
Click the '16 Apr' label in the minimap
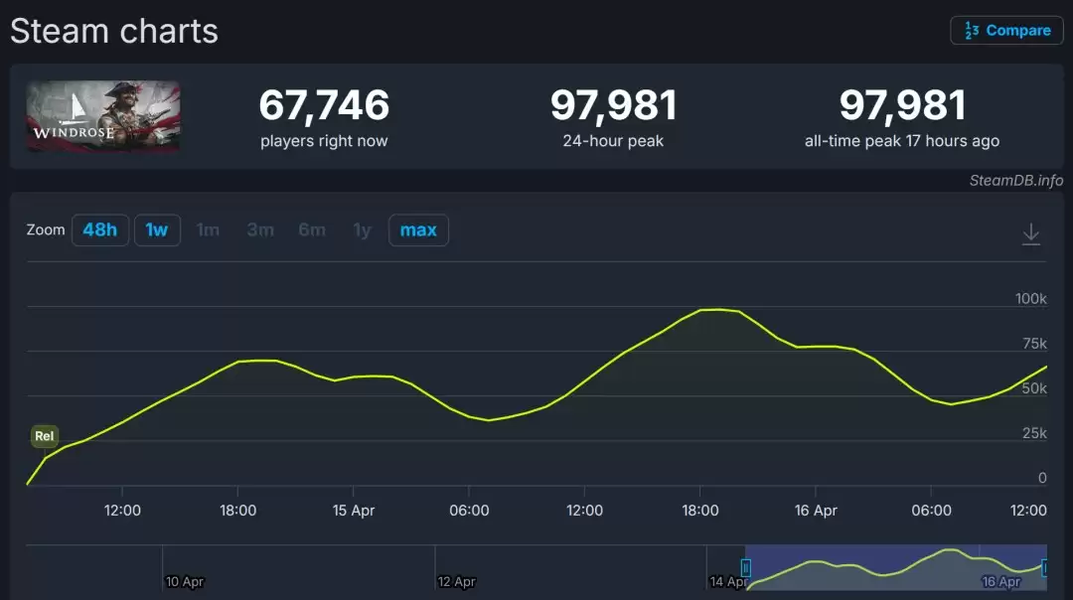pyautogui.click(x=1003, y=581)
